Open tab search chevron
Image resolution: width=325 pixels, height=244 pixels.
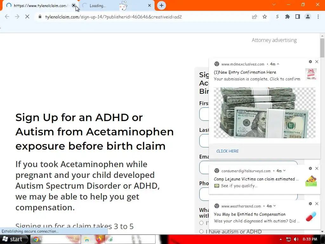[x=274, y=4]
